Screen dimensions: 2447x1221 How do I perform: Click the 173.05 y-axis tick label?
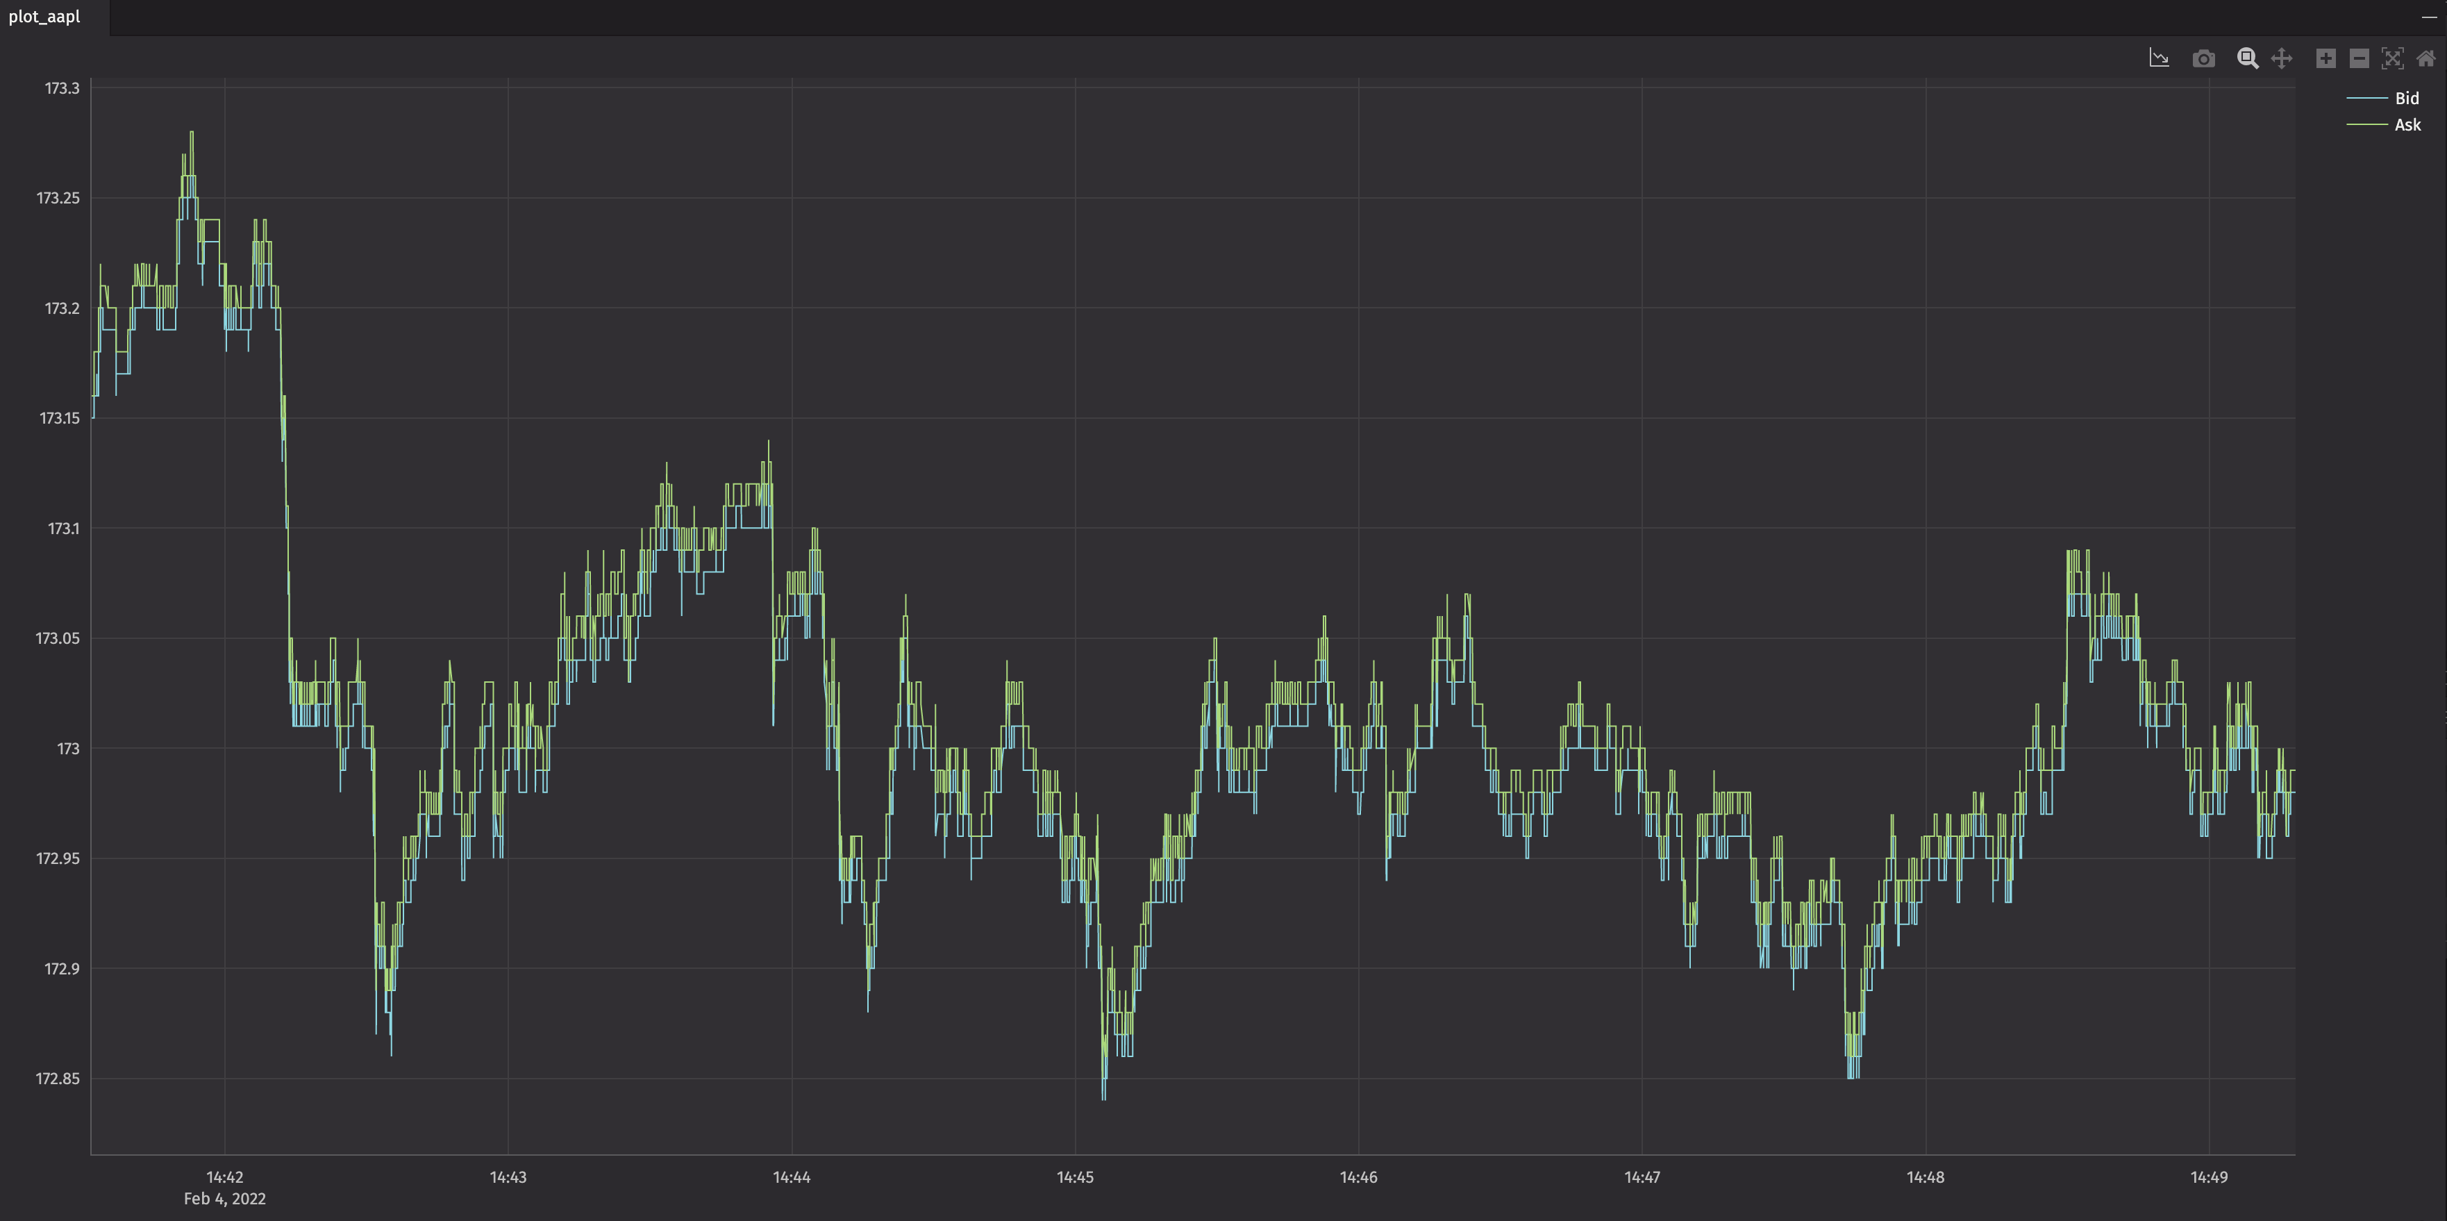58,638
